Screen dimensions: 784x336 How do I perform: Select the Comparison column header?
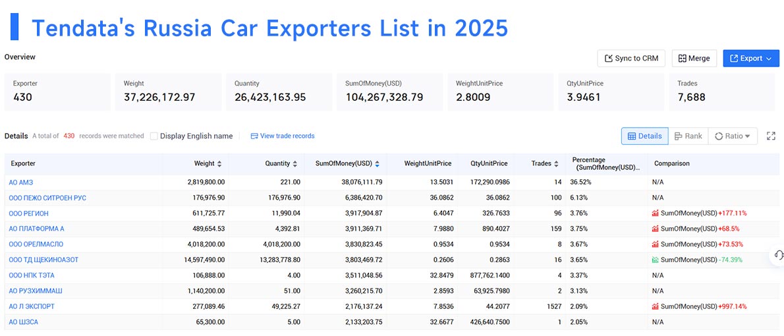[671, 163]
